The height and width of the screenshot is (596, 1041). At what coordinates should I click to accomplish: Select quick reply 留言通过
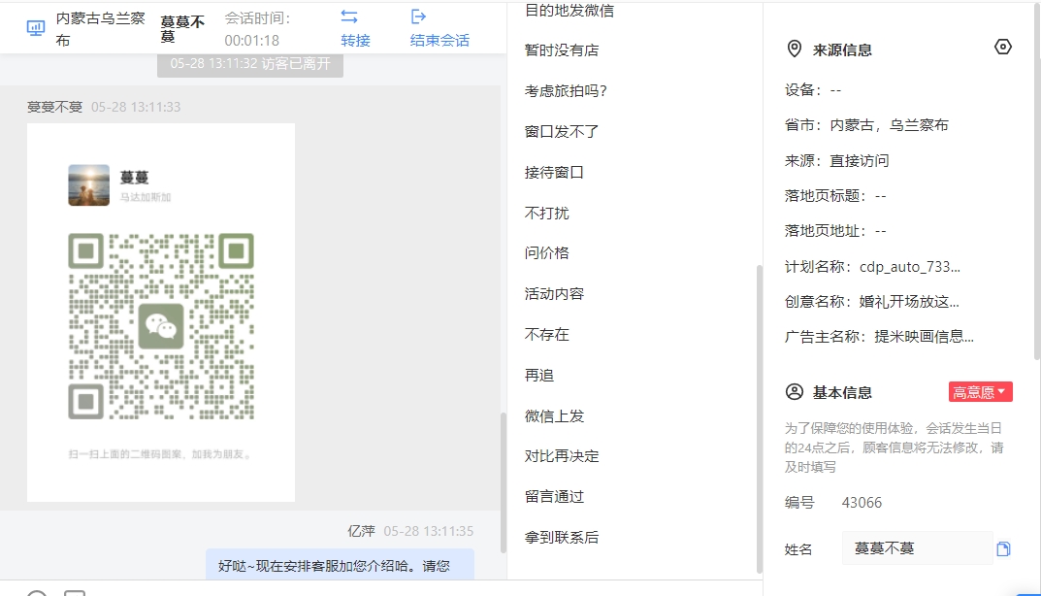(554, 497)
